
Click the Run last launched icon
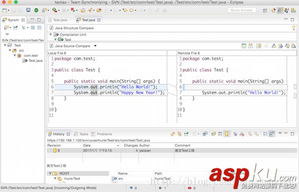[54, 10]
